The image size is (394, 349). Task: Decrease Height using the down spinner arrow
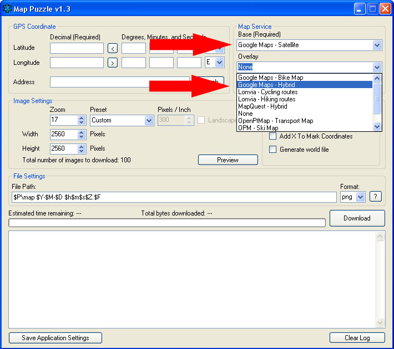(81, 151)
